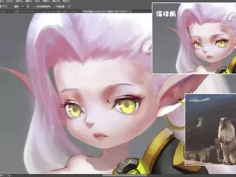This screenshot has height=177, width=236.
Task: Switch to the third document tab
Action: 59,11
